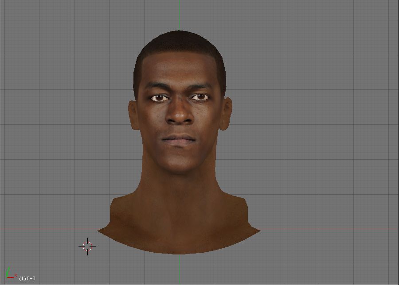The image size is (399, 285).
Task: Click the head model's nose
Action: pyautogui.click(x=179, y=115)
